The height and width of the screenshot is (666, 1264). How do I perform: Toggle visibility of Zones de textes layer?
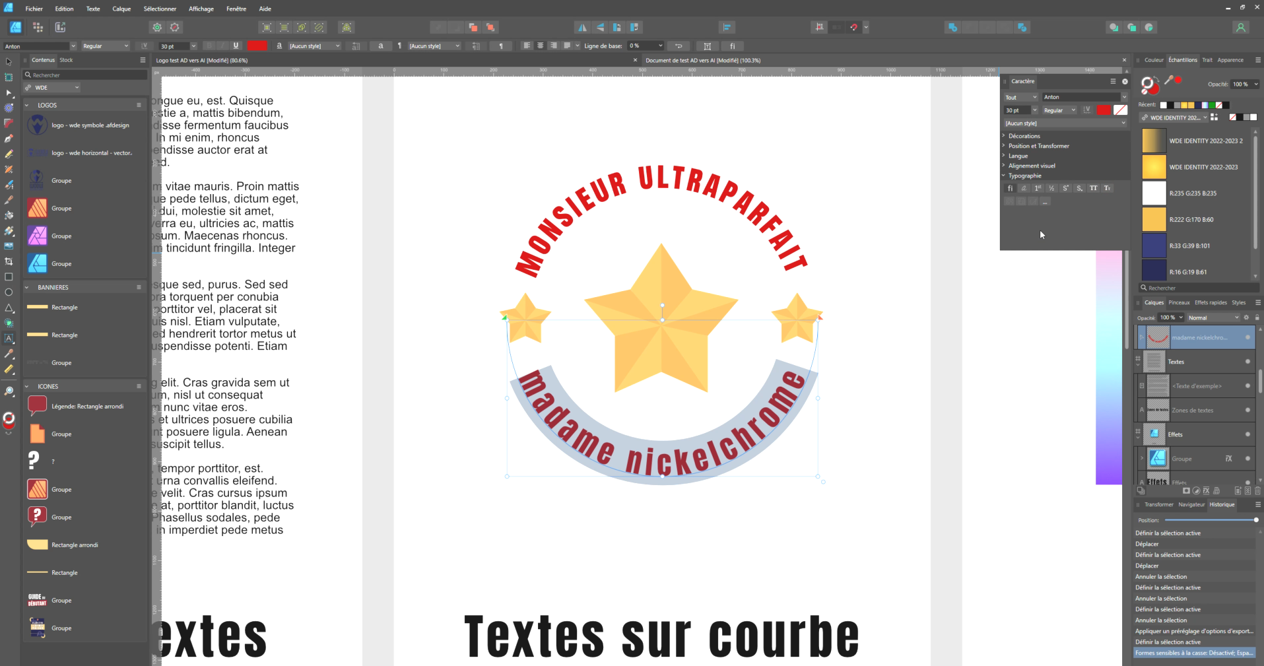[1247, 410]
